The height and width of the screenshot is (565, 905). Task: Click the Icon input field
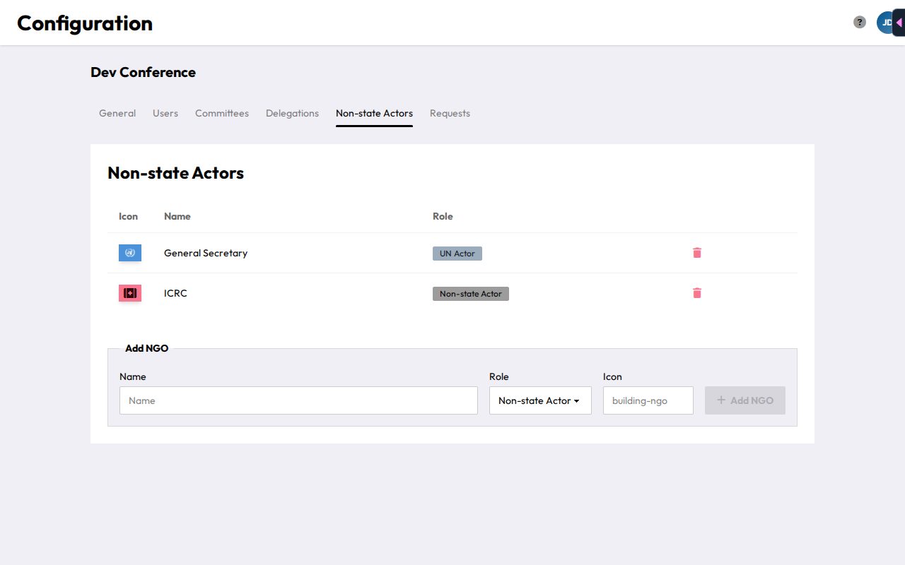click(x=648, y=400)
